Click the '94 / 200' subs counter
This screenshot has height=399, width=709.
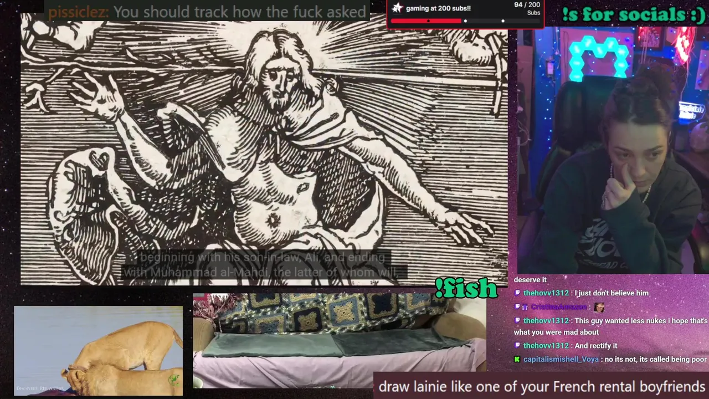coord(526,4)
